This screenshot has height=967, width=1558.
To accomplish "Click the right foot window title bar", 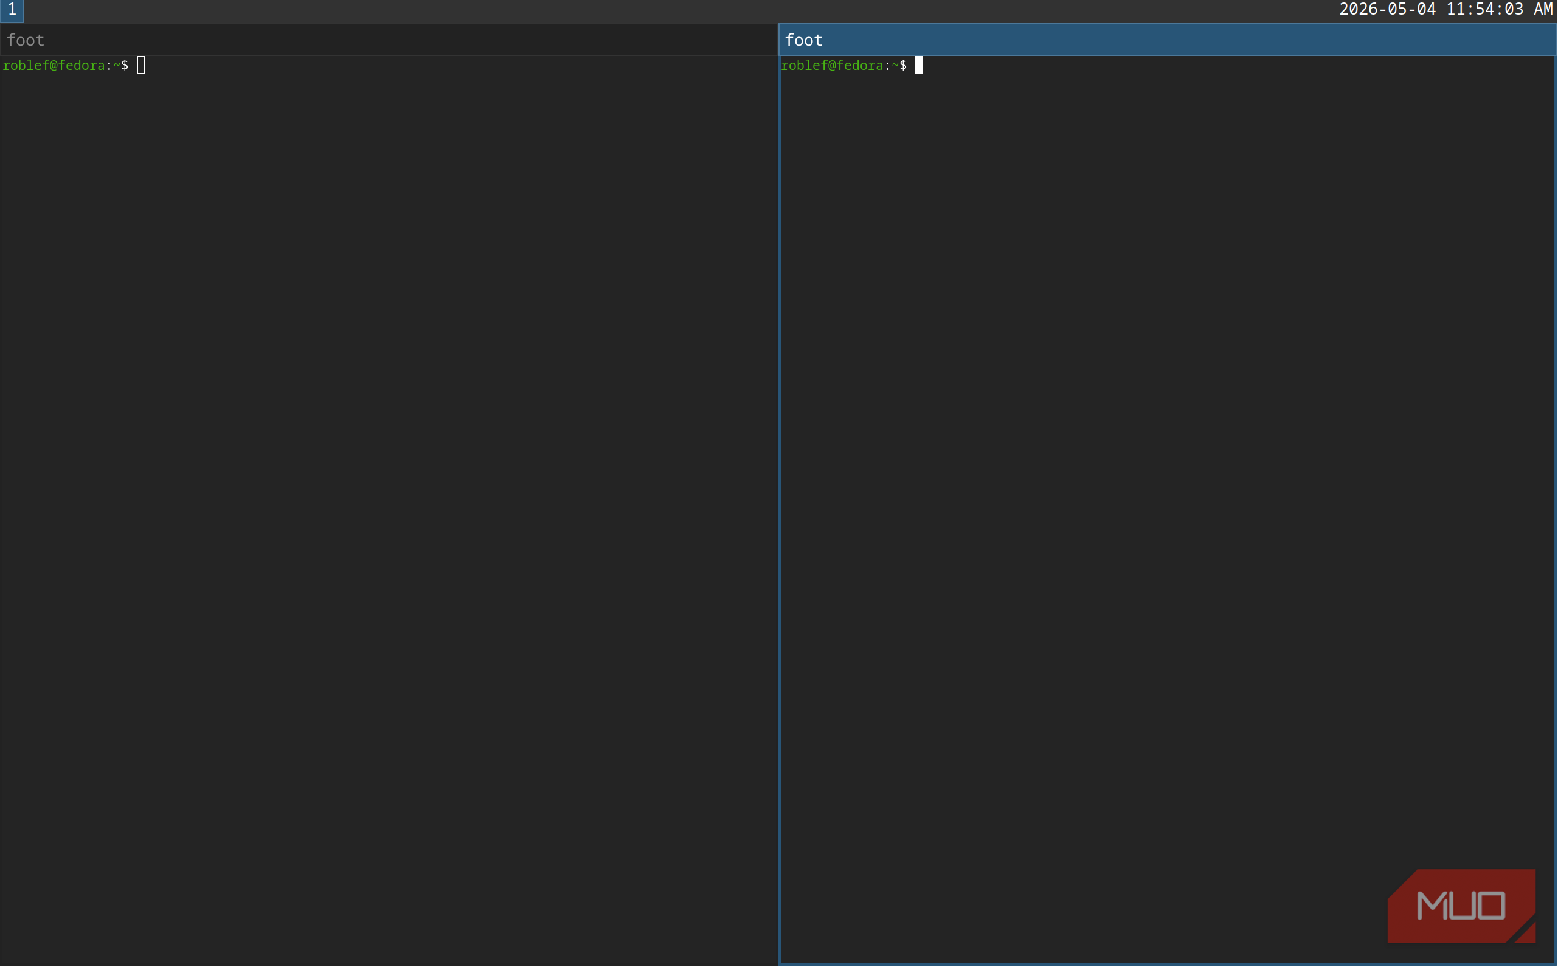I will tap(1168, 40).
